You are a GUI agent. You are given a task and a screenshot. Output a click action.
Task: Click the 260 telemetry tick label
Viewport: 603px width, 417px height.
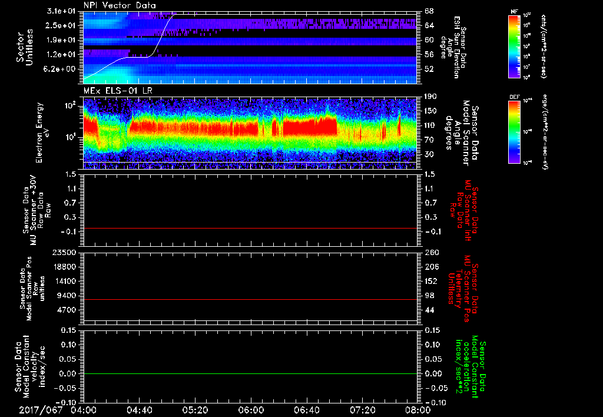point(432,252)
